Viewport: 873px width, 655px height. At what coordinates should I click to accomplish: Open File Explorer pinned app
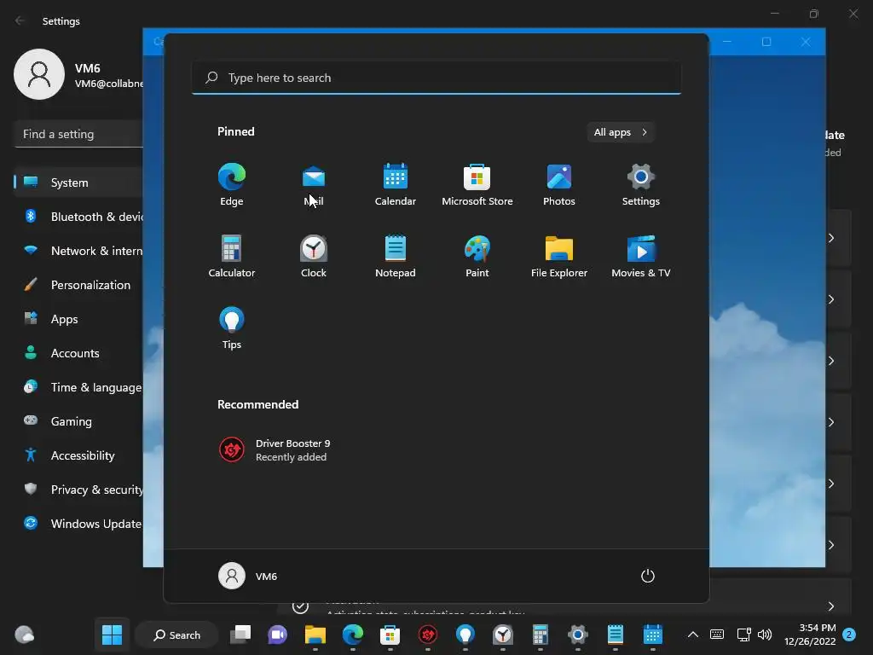pos(559,256)
